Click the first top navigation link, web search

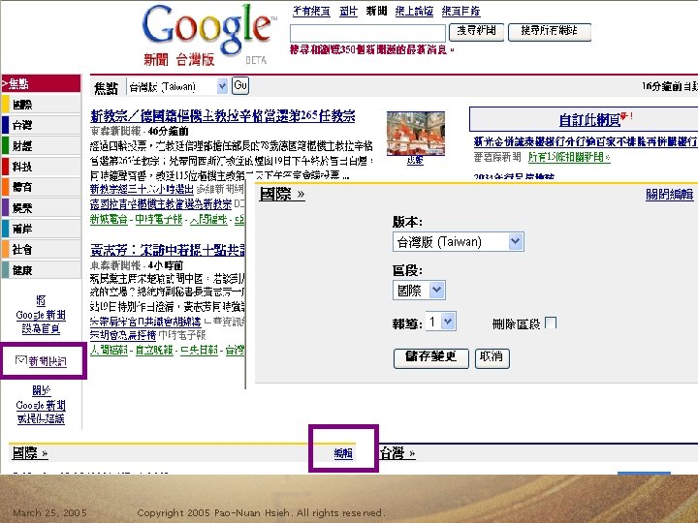(x=311, y=11)
